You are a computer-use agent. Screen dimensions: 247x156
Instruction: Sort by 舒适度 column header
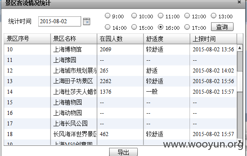[167, 39]
